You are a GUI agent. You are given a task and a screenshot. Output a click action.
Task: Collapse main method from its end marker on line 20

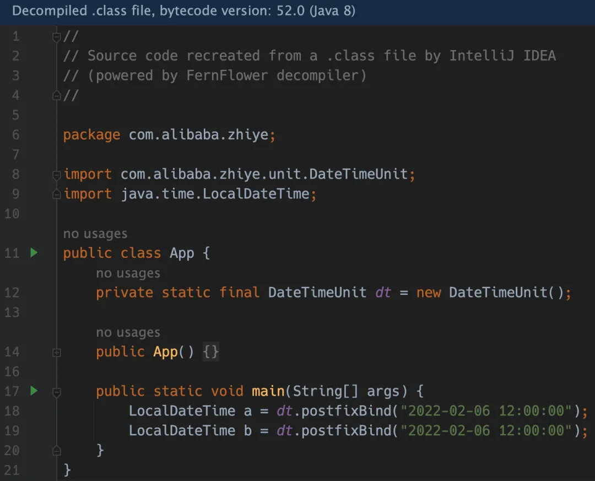pyautogui.click(x=57, y=451)
